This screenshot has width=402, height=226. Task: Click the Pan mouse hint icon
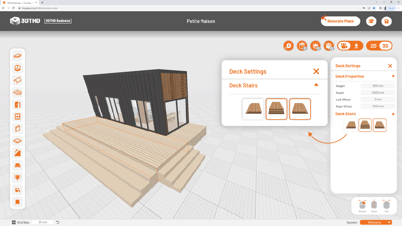(387, 204)
